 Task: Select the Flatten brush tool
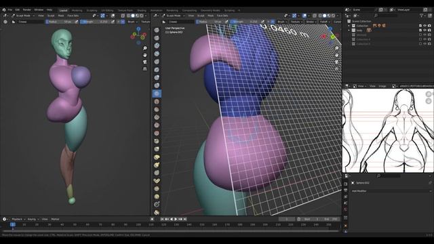157,110
